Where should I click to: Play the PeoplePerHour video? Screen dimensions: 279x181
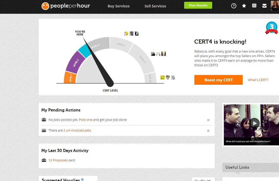pyautogui.click(x=255, y=123)
